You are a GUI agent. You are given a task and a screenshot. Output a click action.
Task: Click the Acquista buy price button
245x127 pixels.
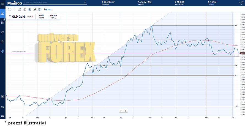point(53,17)
